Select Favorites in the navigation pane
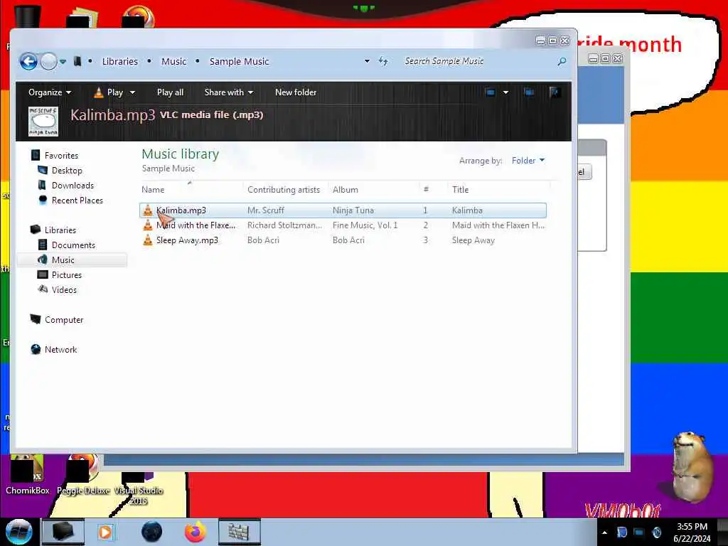 coord(61,156)
